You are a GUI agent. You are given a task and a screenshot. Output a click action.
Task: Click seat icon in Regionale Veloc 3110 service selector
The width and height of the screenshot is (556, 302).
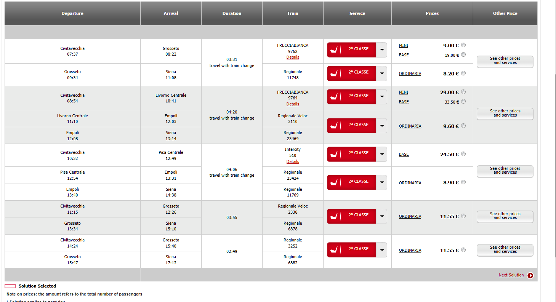pos(334,126)
